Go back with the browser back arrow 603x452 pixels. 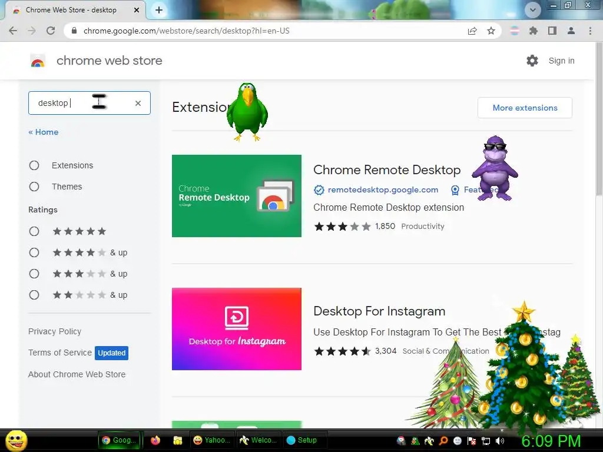(13, 31)
